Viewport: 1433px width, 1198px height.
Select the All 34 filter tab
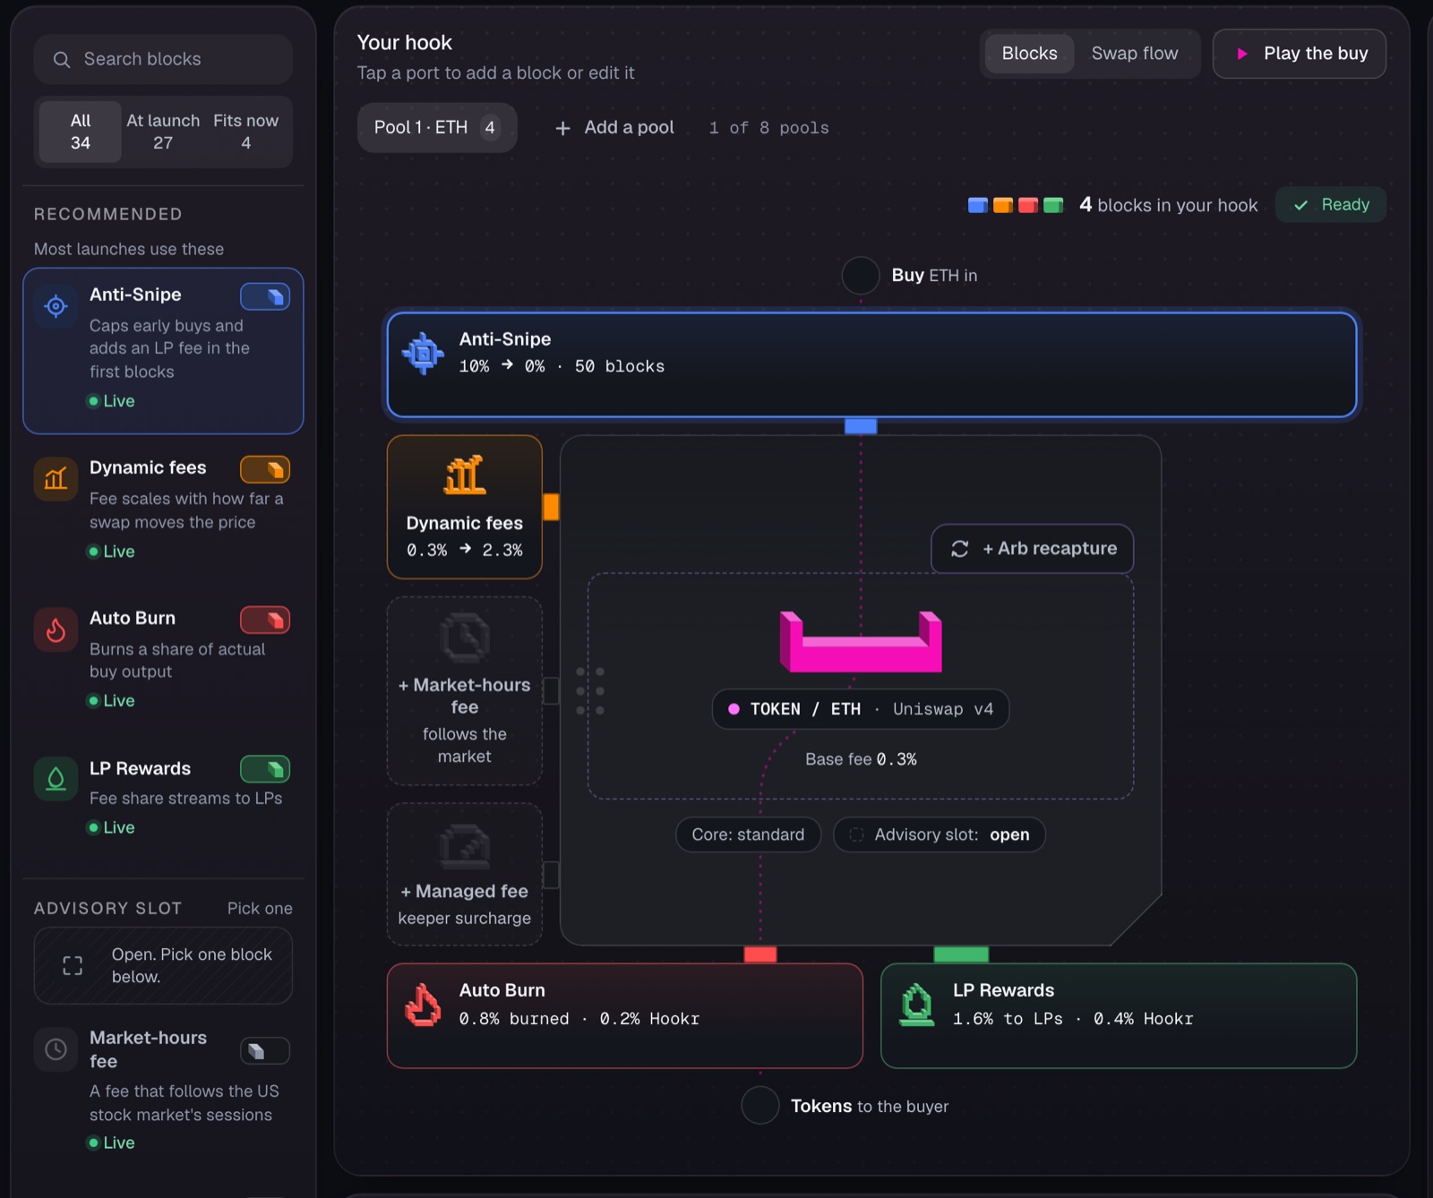tap(81, 132)
